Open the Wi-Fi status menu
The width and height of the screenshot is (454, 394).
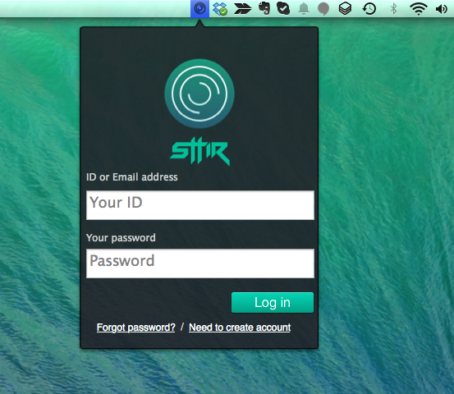pyautogui.click(x=419, y=9)
